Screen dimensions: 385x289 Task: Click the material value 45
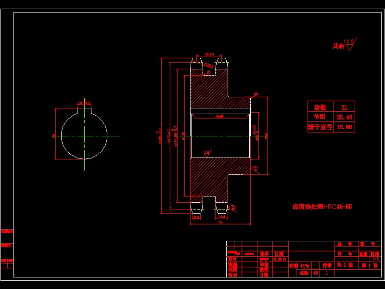tap(316, 273)
